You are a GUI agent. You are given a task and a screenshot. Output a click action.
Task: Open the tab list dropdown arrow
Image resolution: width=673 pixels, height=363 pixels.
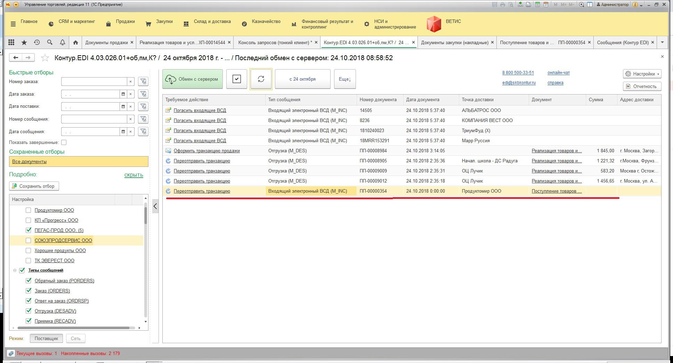click(662, 42)
